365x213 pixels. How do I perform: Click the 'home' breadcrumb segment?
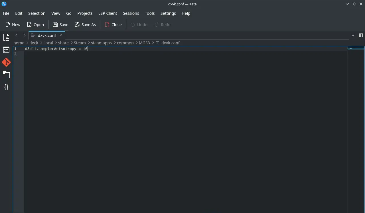19,43
